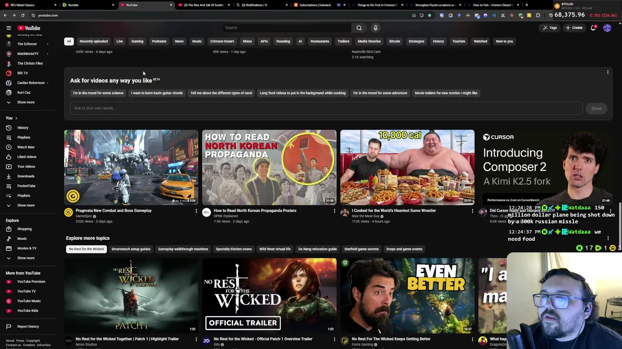The image size is (622, 349).
Task: Open more options for Sumo Wrestler video
Action: tap(472, 211)
